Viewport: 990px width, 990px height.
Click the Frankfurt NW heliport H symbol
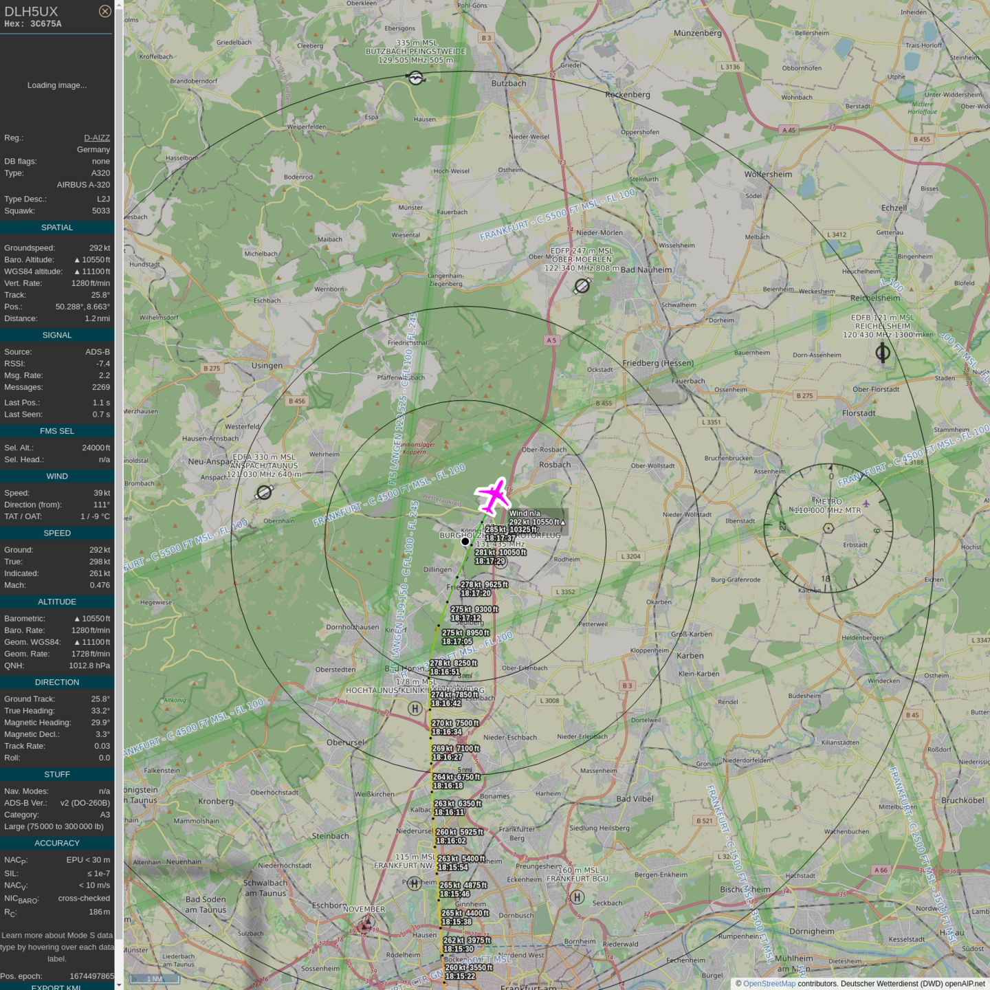414,883
